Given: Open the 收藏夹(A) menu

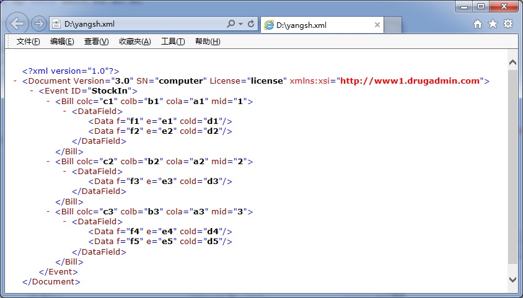Looking at the screenshot, I should [135, 42].
